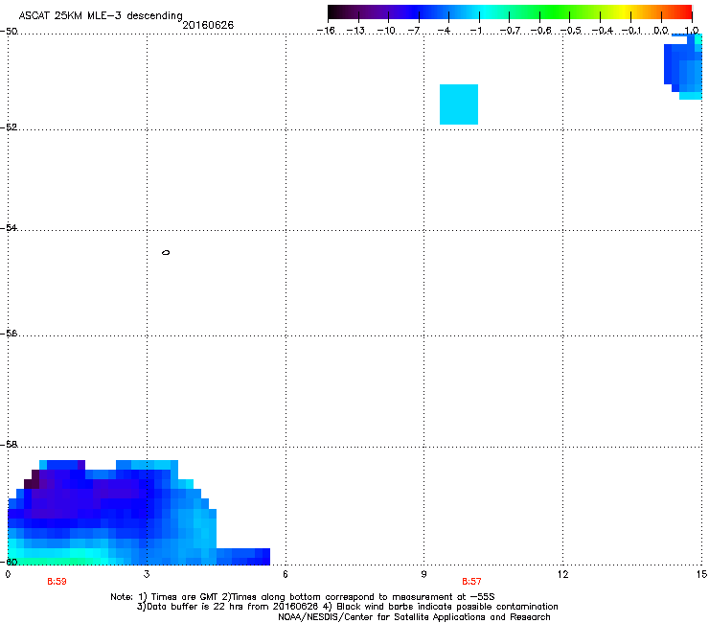Click the colorbar label -0.1

pos(631,31)
